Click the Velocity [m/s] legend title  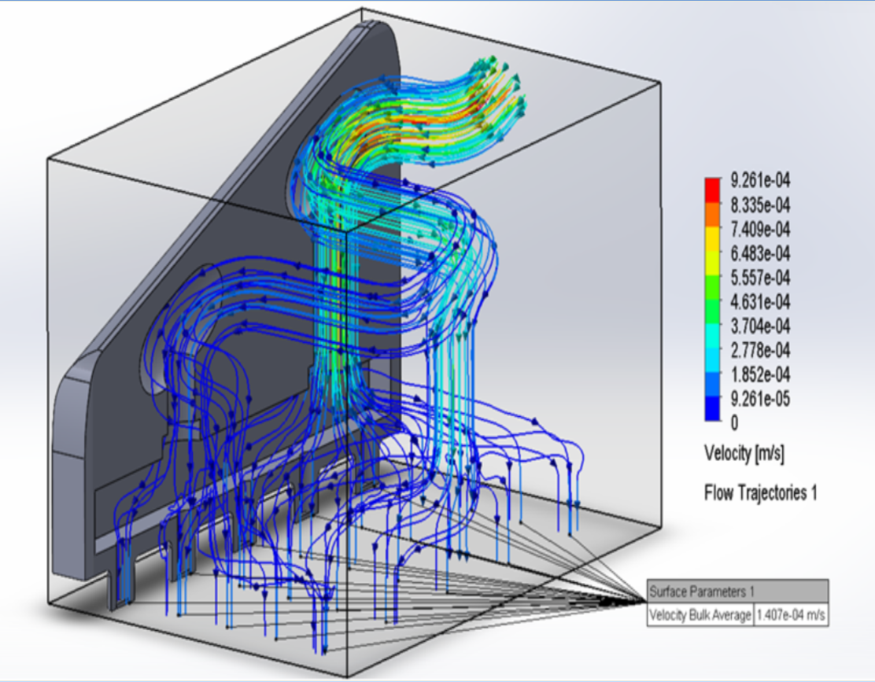pos(744,454)
